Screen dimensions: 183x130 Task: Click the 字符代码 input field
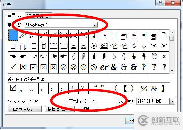coord(103,101)
